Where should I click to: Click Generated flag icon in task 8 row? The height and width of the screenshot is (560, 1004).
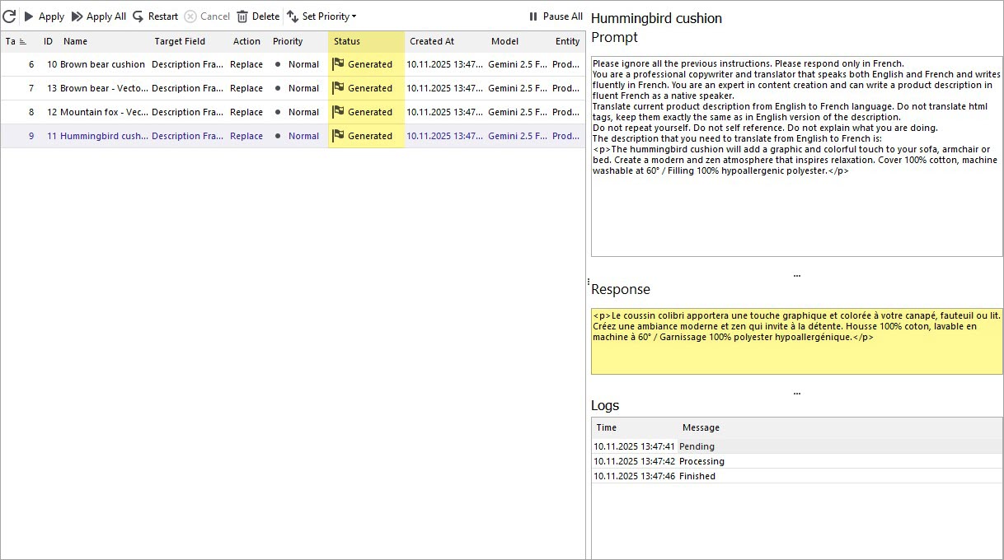[x=338, y=112]
